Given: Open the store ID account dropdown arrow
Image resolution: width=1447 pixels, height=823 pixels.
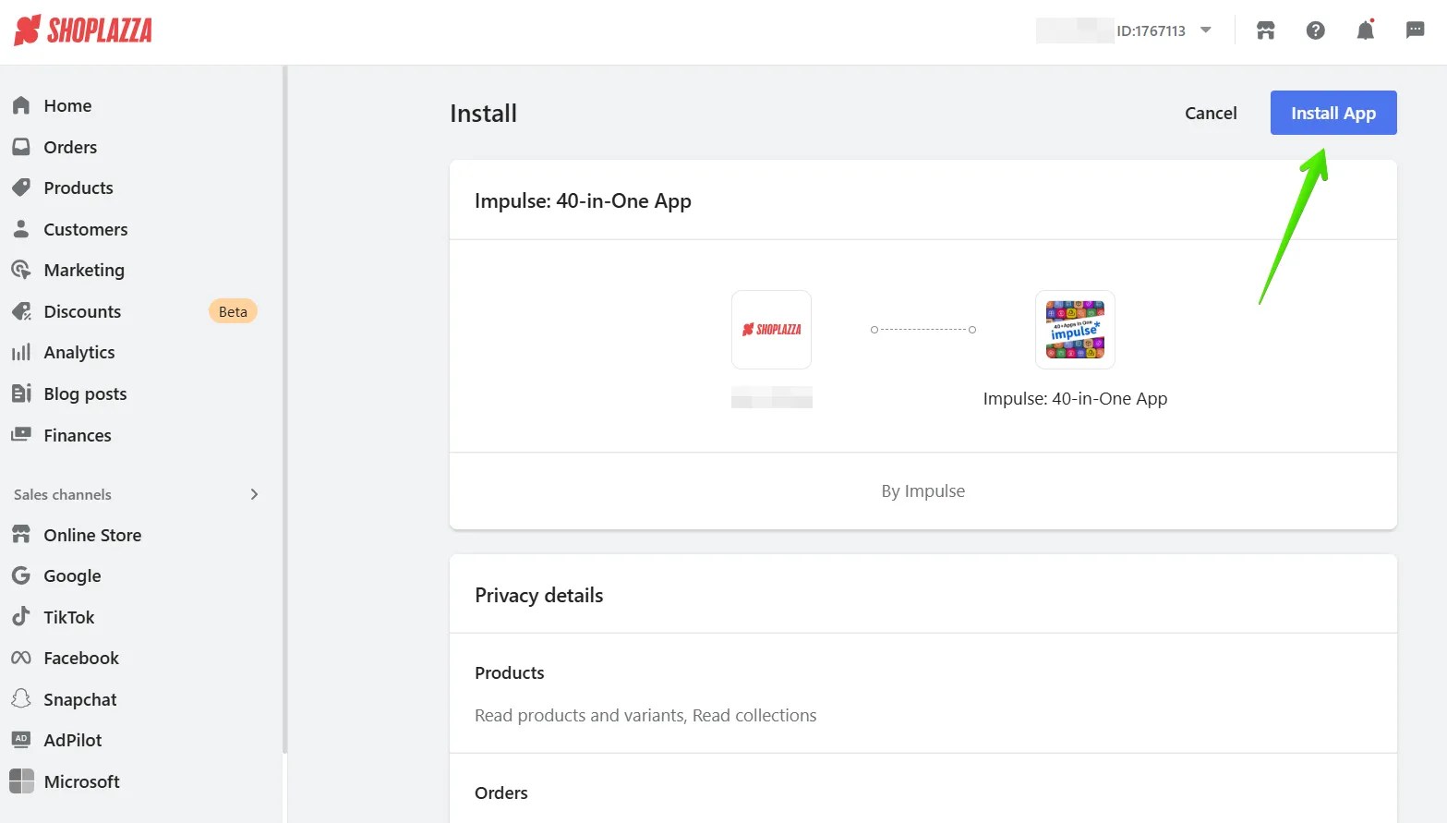Looking at the screenshot, I should pos(1205,30).
